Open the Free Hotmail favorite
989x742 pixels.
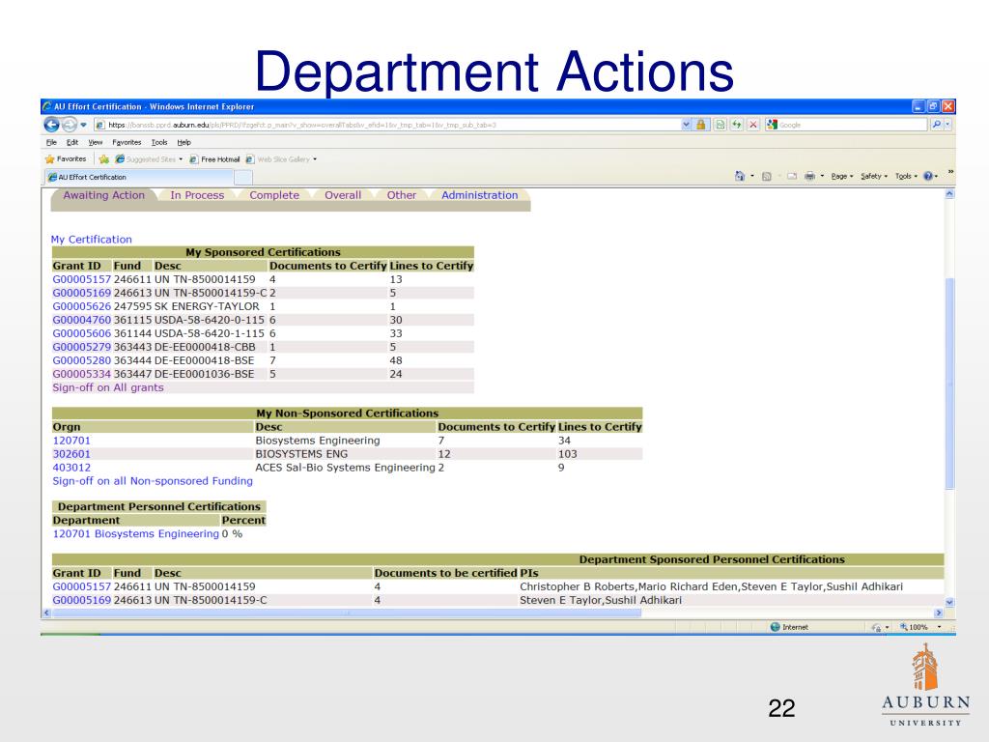point(214,159)
